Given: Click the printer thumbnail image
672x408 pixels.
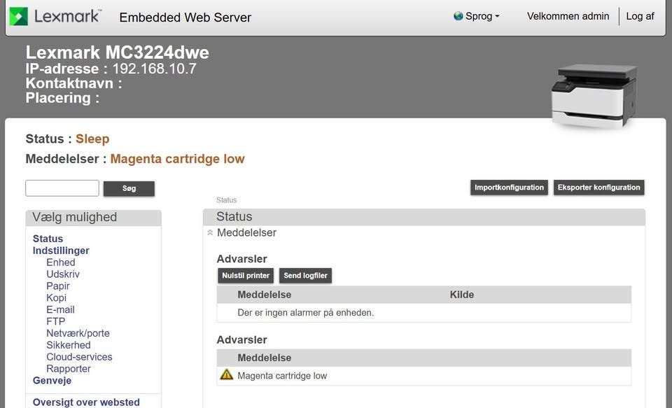Looking at the screenshot, I should (x=594, y=97).
